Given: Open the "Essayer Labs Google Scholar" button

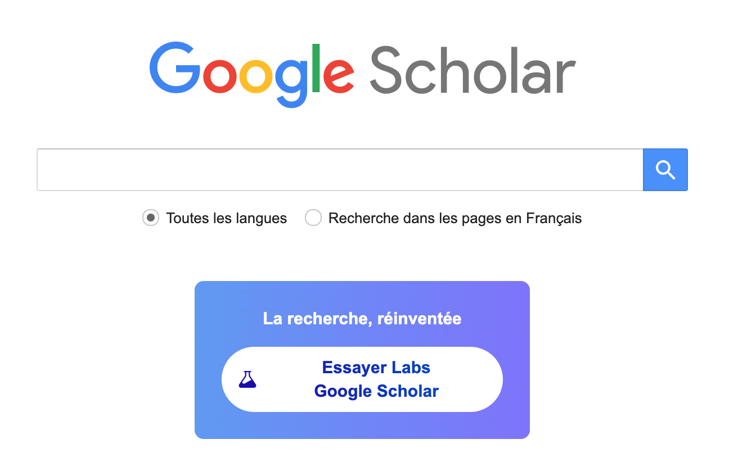Looking at the screenshot, I should [362, 379].
